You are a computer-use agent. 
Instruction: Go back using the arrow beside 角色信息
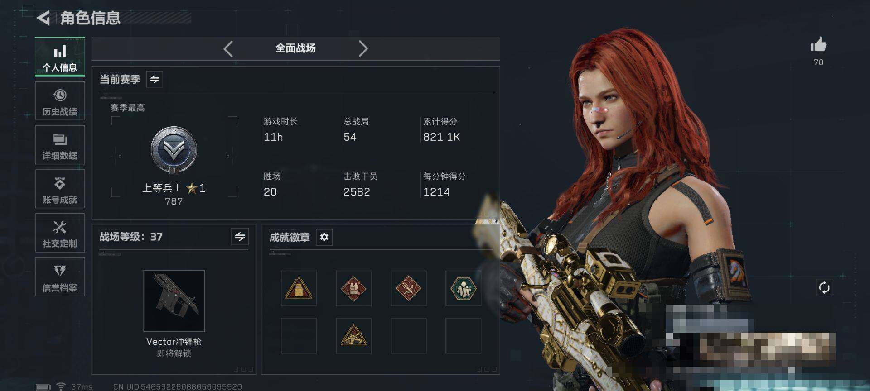[x=43, y=18]
